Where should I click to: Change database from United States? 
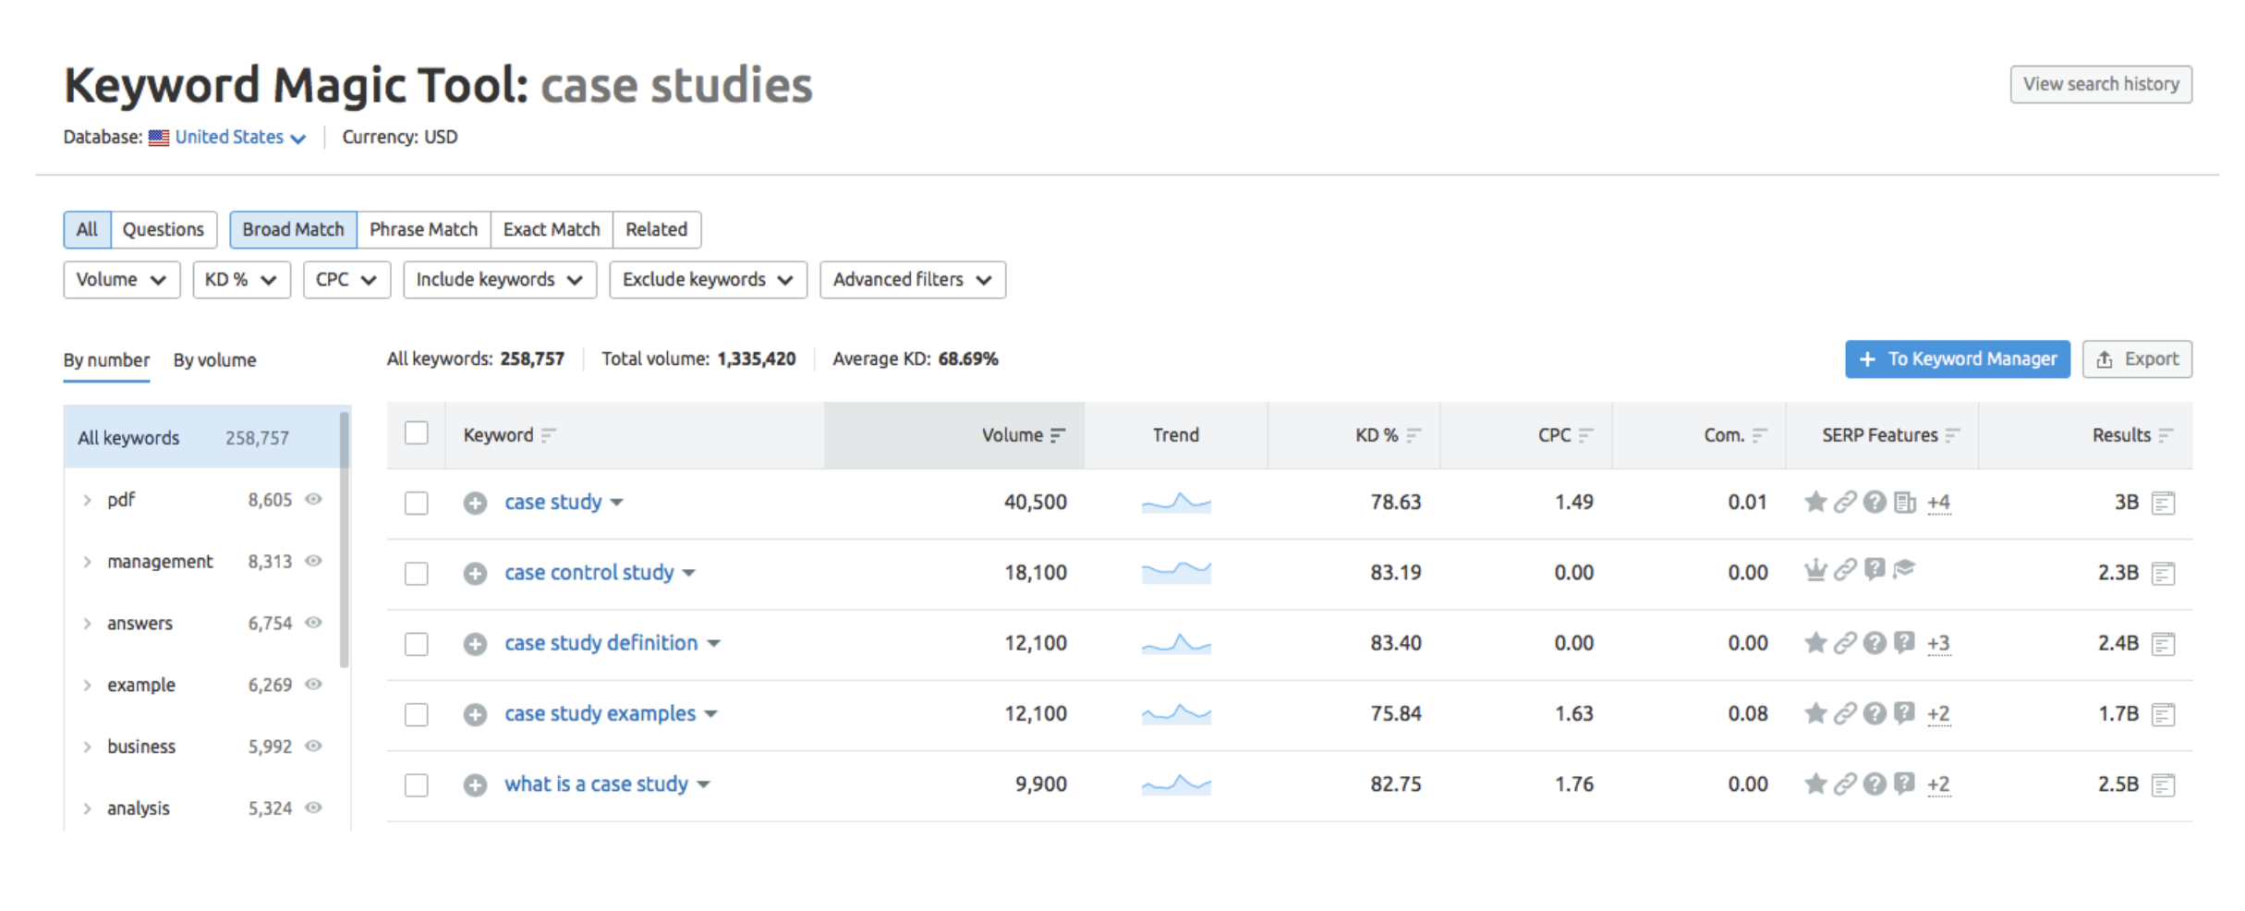pyautogui.click(x=239, y=138)
